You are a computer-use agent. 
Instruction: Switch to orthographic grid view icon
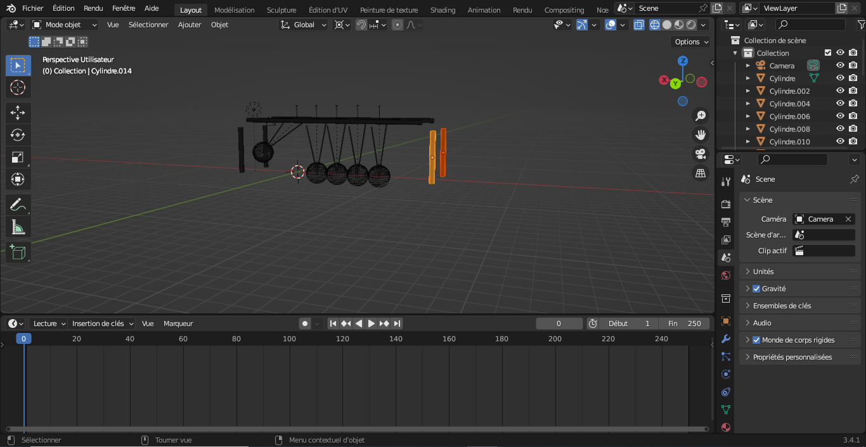click(x=701, y=173)
